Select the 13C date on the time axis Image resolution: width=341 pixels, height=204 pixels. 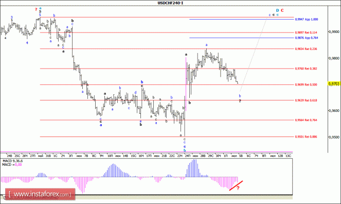[x=288, y=156]
